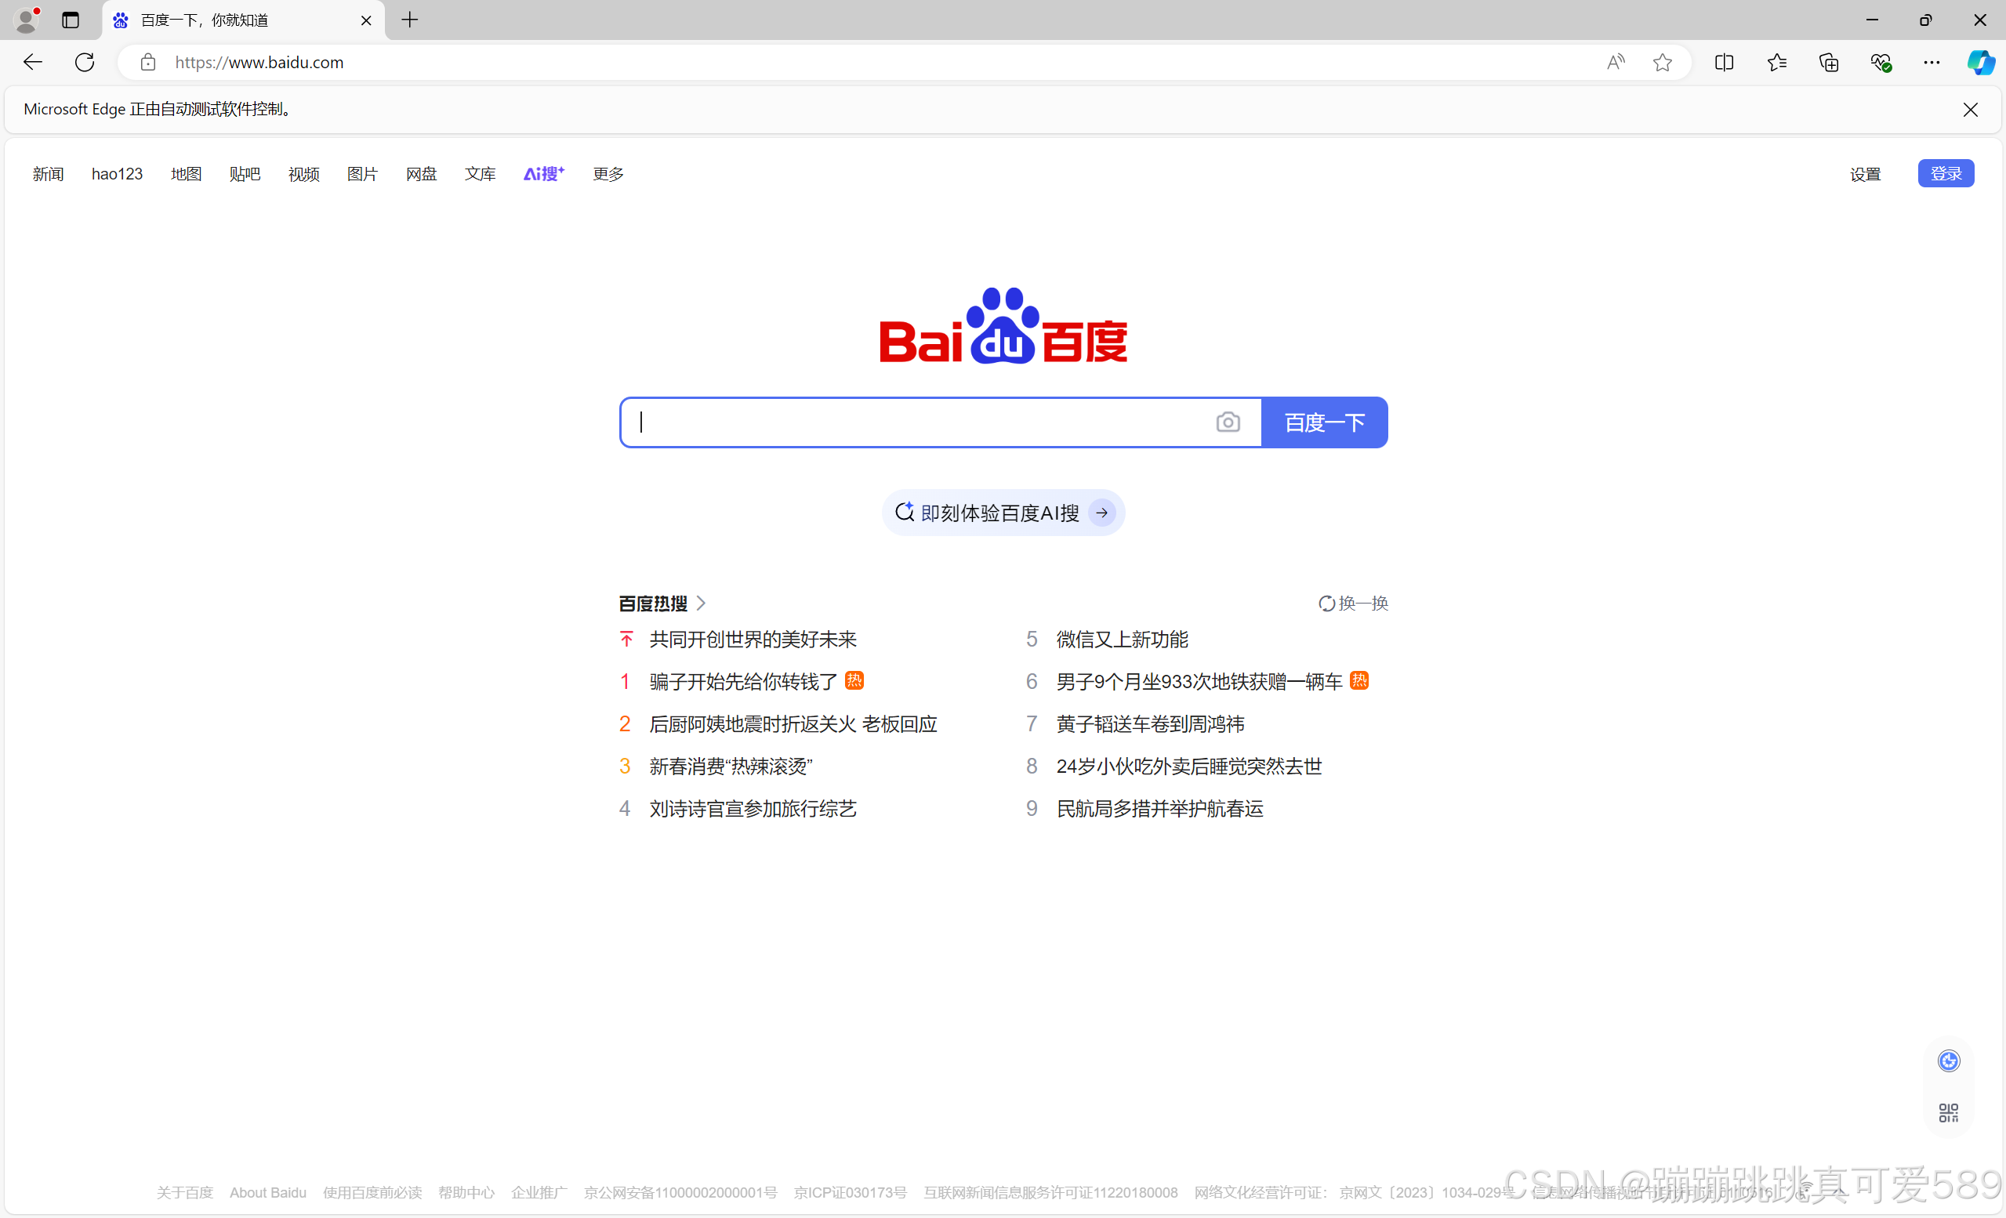Open 共同开创世界的美好未来 headline
Viewport: 2006px width, 1218px height.
coord(753,639)
